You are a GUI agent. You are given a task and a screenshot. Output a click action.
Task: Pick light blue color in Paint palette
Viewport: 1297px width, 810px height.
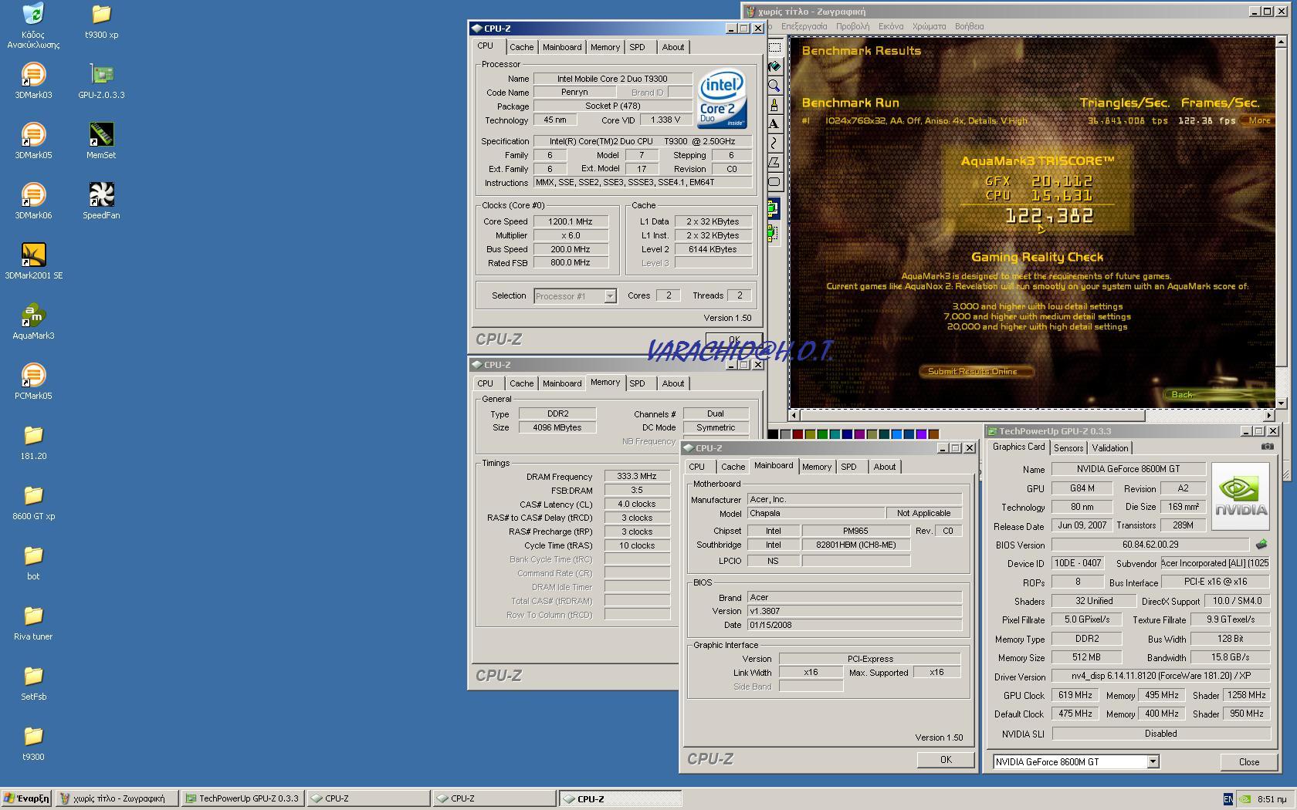[896, 434]
